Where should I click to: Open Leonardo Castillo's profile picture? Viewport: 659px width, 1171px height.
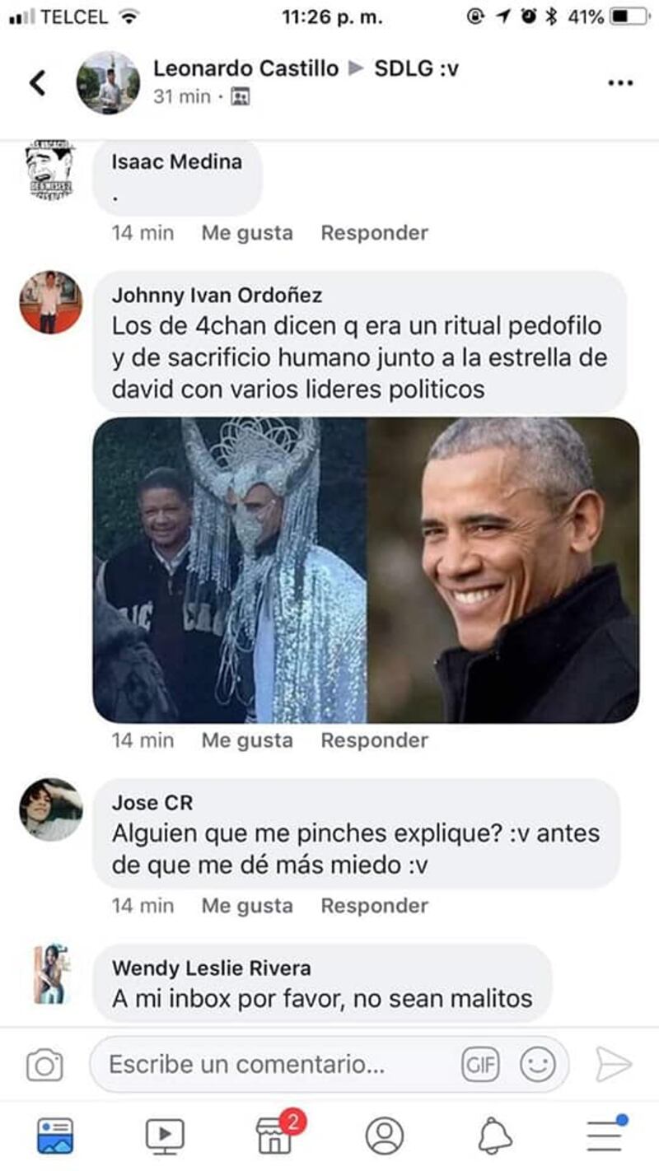pos(108,83)
